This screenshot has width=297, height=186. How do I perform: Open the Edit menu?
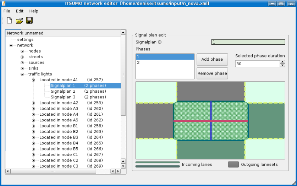20,11
